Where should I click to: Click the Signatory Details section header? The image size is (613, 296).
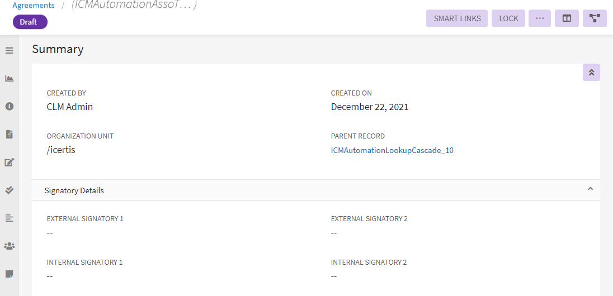click(x=74, y=190)
